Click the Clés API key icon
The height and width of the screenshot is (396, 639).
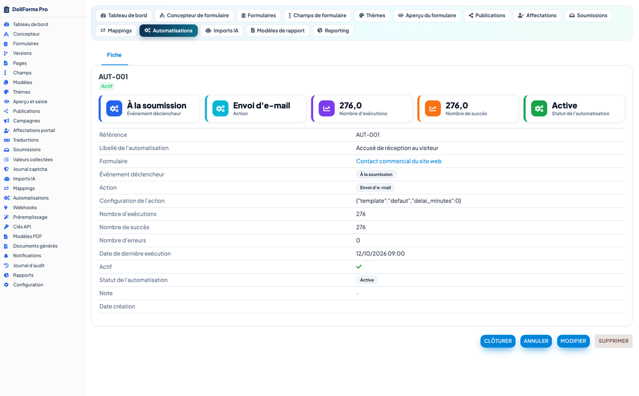6,227
